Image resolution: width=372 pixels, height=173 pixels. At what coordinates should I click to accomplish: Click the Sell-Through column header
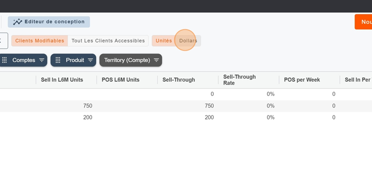pos(179,80)
